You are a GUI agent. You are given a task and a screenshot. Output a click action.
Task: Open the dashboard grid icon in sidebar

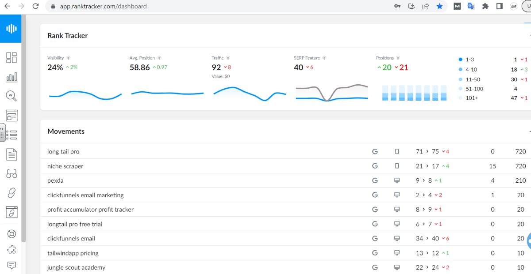click(12, 58)
